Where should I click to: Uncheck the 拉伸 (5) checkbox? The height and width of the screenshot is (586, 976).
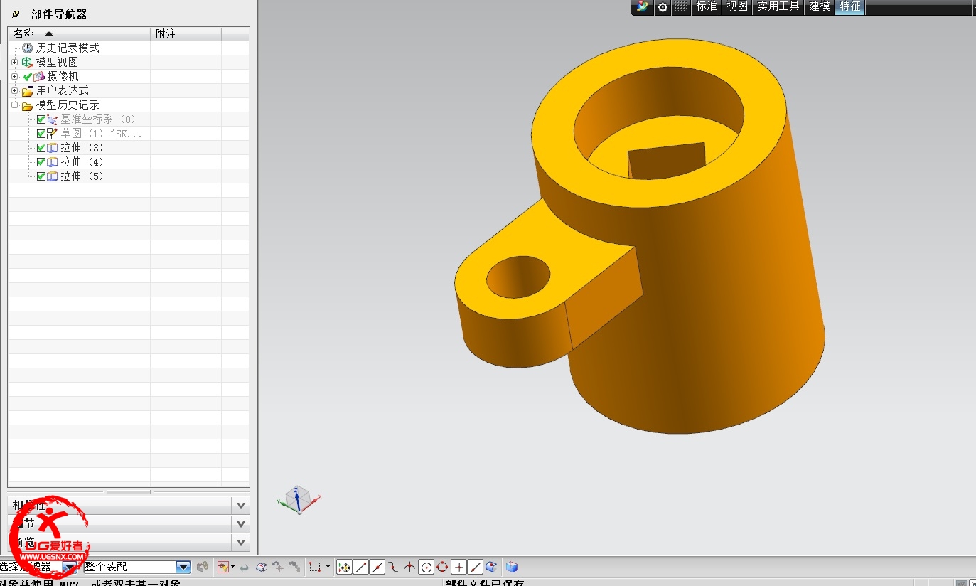(x=41, y=176)
